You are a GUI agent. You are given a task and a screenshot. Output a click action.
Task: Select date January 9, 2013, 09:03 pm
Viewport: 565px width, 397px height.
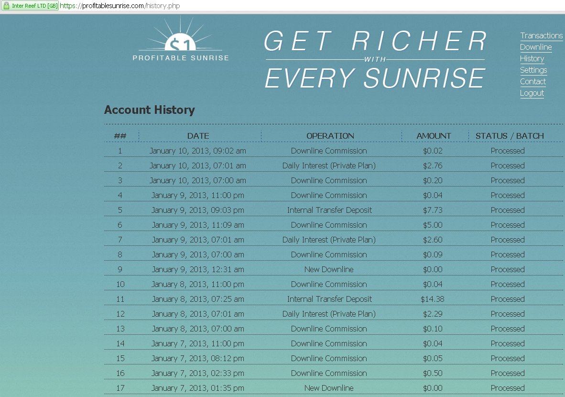click(x=198, y=210)
